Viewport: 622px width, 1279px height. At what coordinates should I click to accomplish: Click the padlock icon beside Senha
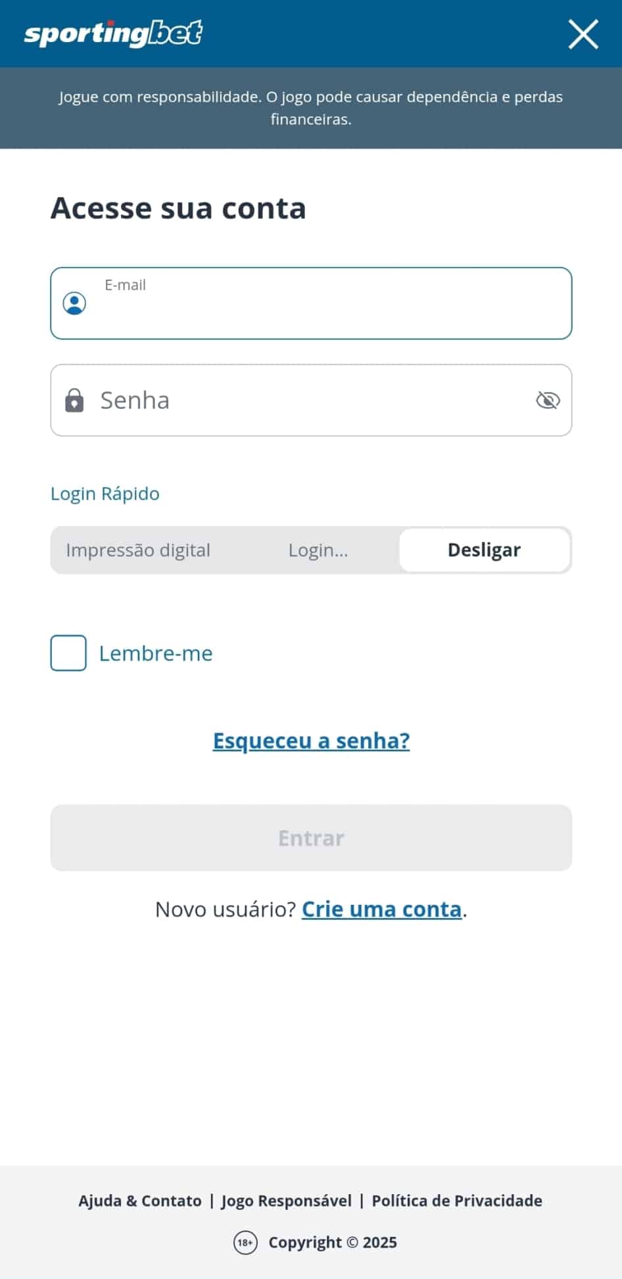74,400
